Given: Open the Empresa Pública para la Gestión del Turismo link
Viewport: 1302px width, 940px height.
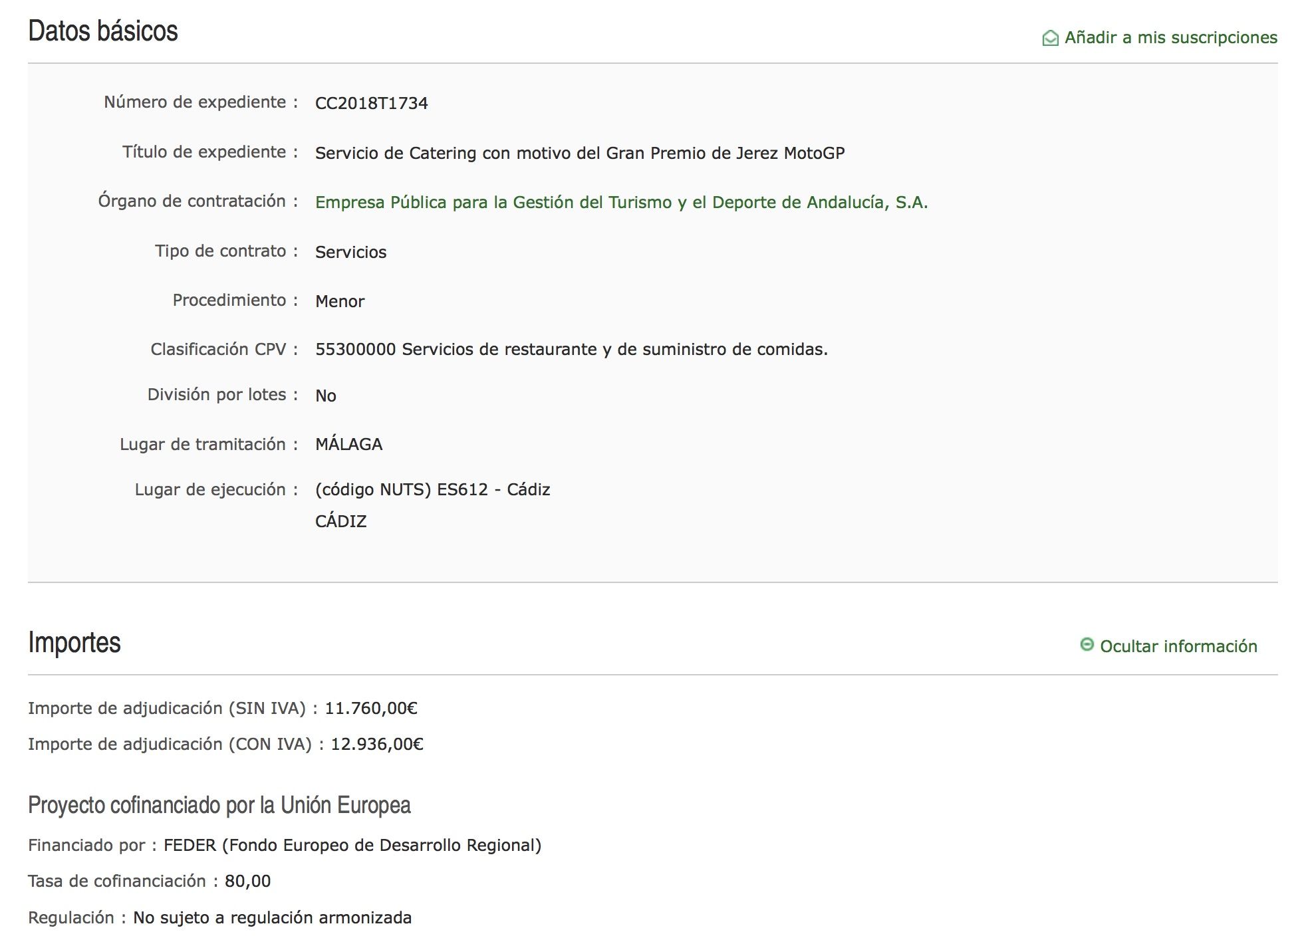Looking at the screenshot, I should point(621,202).
